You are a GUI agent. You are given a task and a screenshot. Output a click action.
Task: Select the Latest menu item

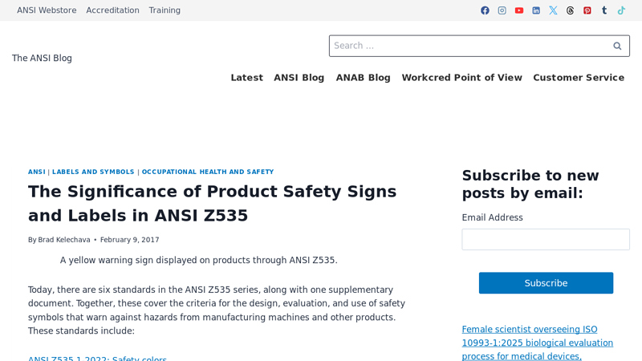click(247, 77)
